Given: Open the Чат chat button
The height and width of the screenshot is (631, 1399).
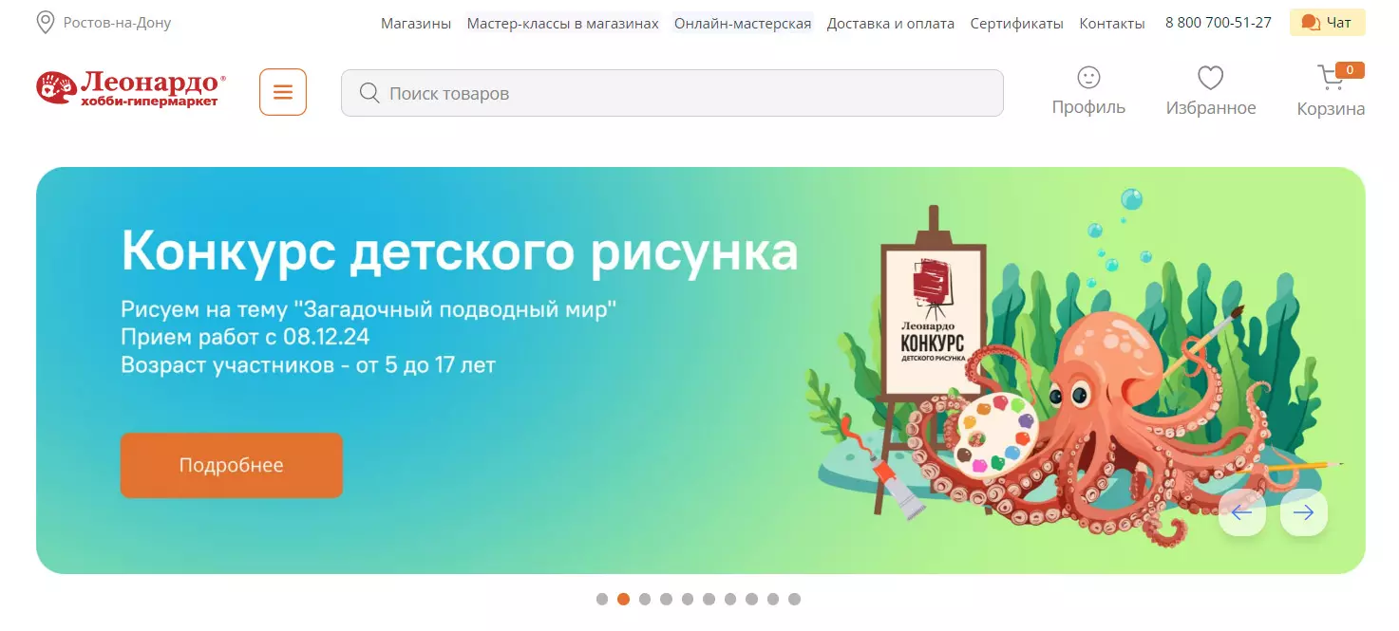Looking at the screenshot, I should (1327, 23).
